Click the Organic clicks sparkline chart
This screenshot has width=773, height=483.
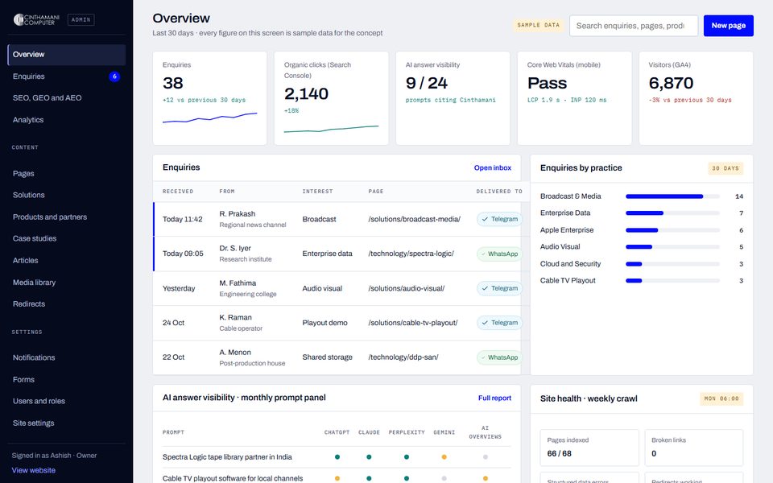click(331, 129)
